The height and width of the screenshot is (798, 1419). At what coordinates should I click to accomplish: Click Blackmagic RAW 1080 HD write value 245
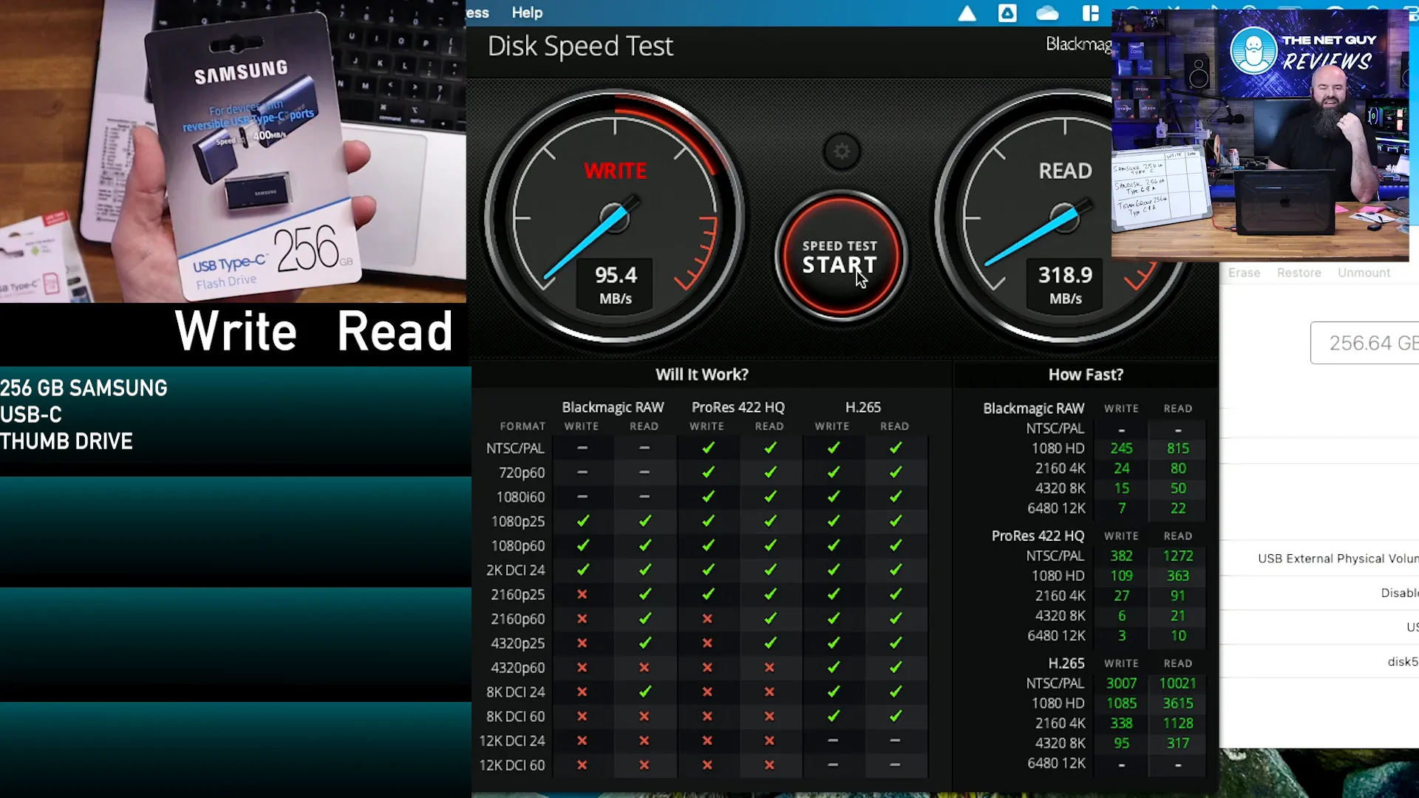click(1121, 449)
